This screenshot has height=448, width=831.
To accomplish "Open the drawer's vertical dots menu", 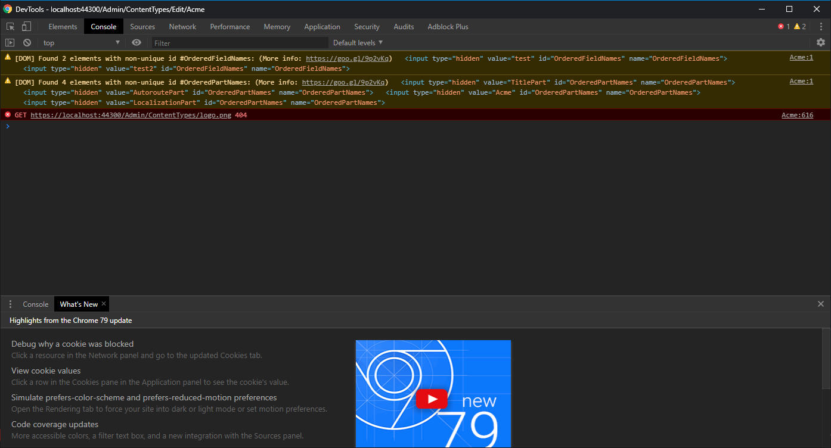I will click(x=10, y=304).
